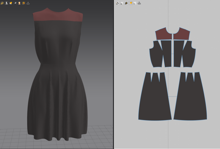Image resolution: width=220 pixels, height=149 pixels.
Task: Toggle avatar head show-avatar icon
Action: [19, 3]
